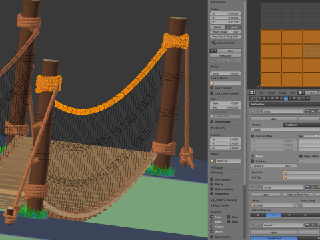The image size is (320, 240).
Task: Click the Grease Pencil draw icon
Action: point(213,51)
